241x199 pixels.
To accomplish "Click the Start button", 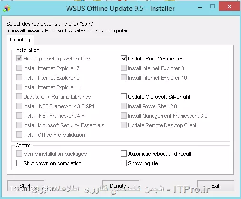I will click(26, 186).
